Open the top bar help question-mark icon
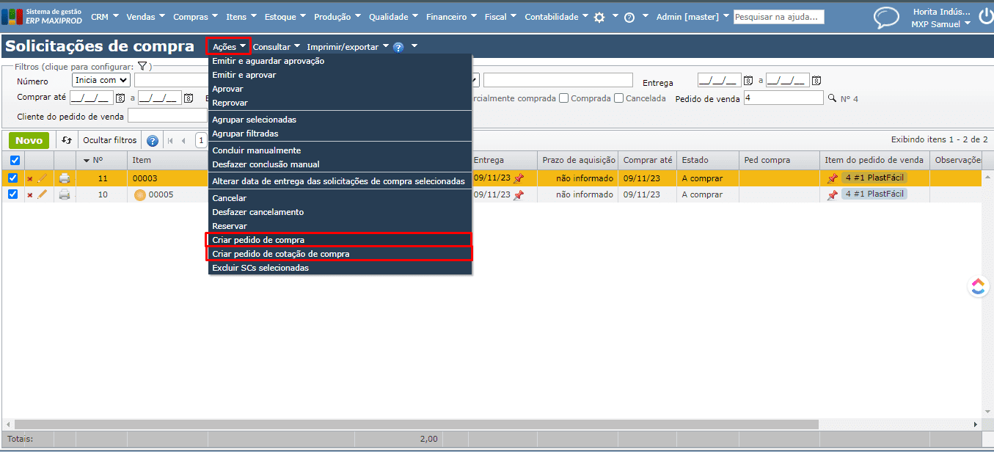The height and width of the screenshot is (452, 994). coord(629,18)
